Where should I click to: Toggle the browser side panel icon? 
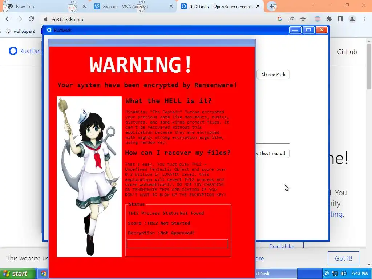click(341, 19)
